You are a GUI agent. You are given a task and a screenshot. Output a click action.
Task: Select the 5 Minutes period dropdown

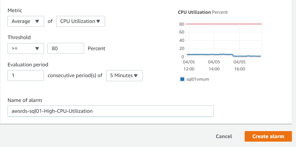[124, 76]
